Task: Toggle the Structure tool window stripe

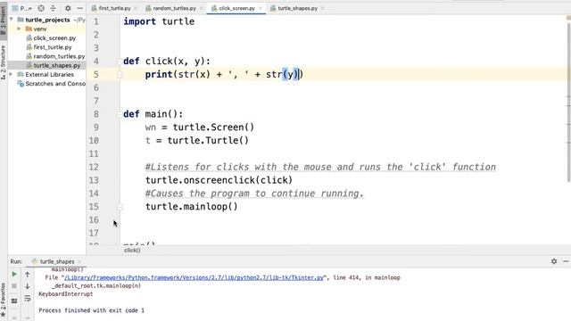Action: pyautogui.click(x=4, y=62)
